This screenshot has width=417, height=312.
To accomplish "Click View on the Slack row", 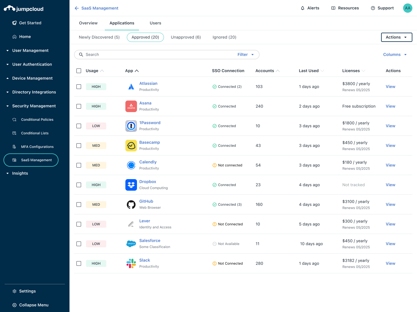I will tap(390, 263).
